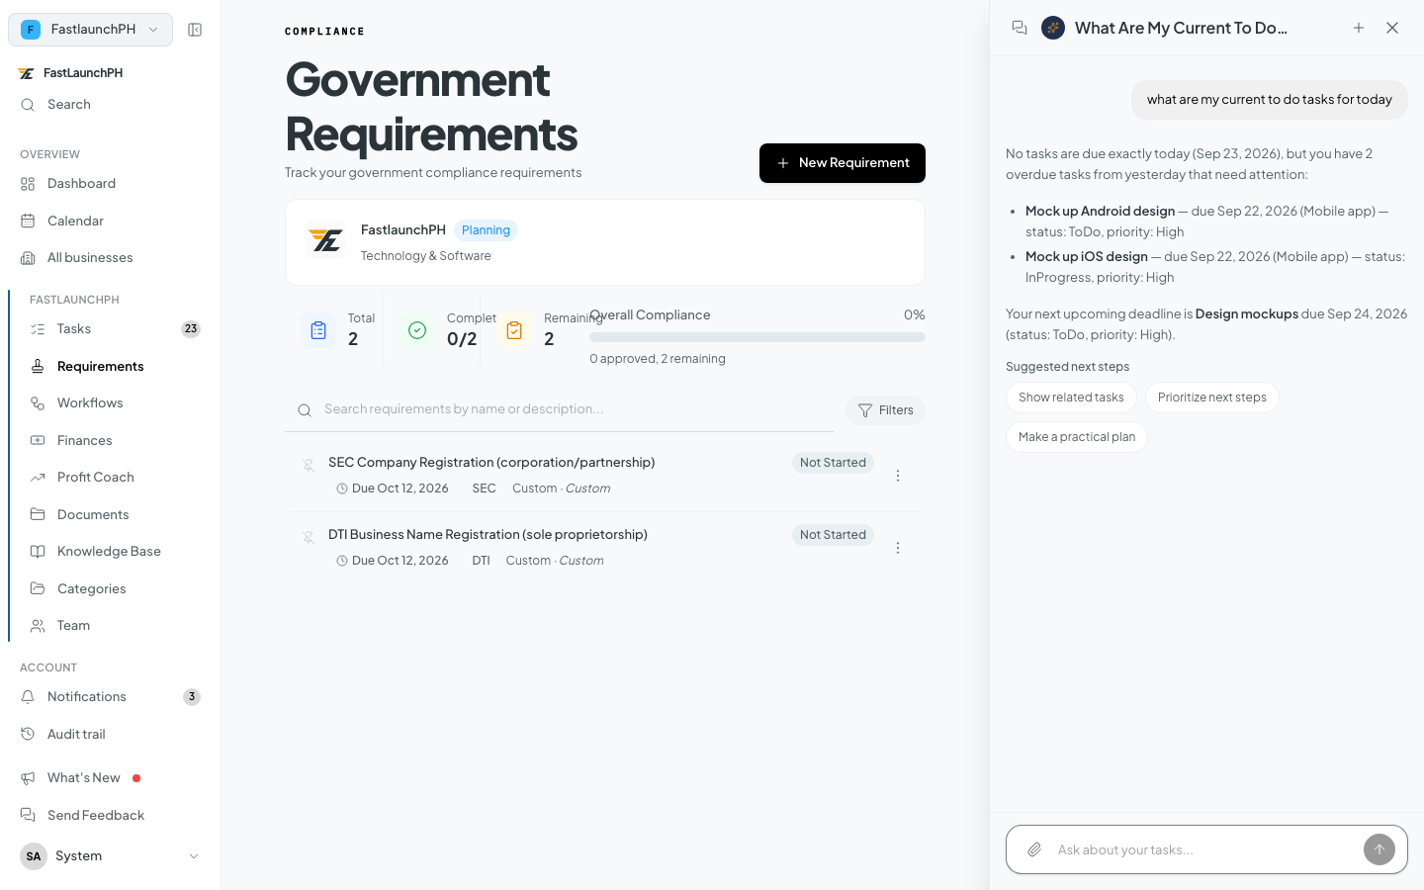Click Show related tasks suggestion
Screen dimensions: 1424x890
coord(1071,398)
